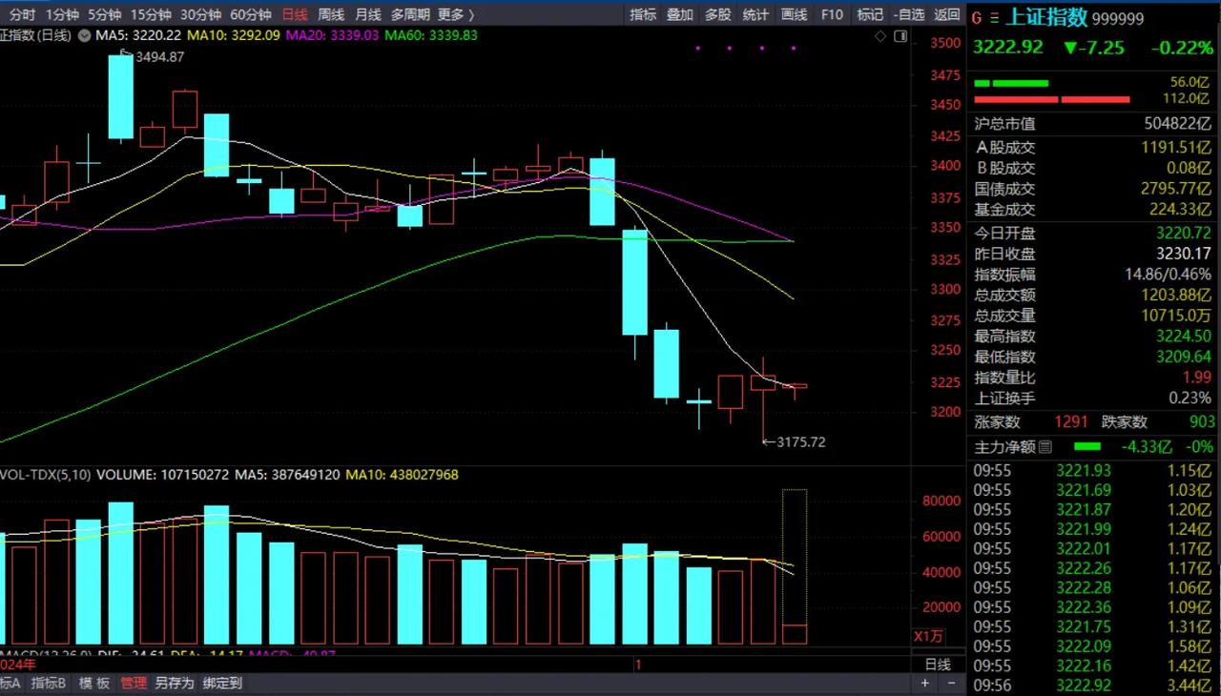
Task: Toggle the chart panel layout icon
Action: tap(901, 36)
